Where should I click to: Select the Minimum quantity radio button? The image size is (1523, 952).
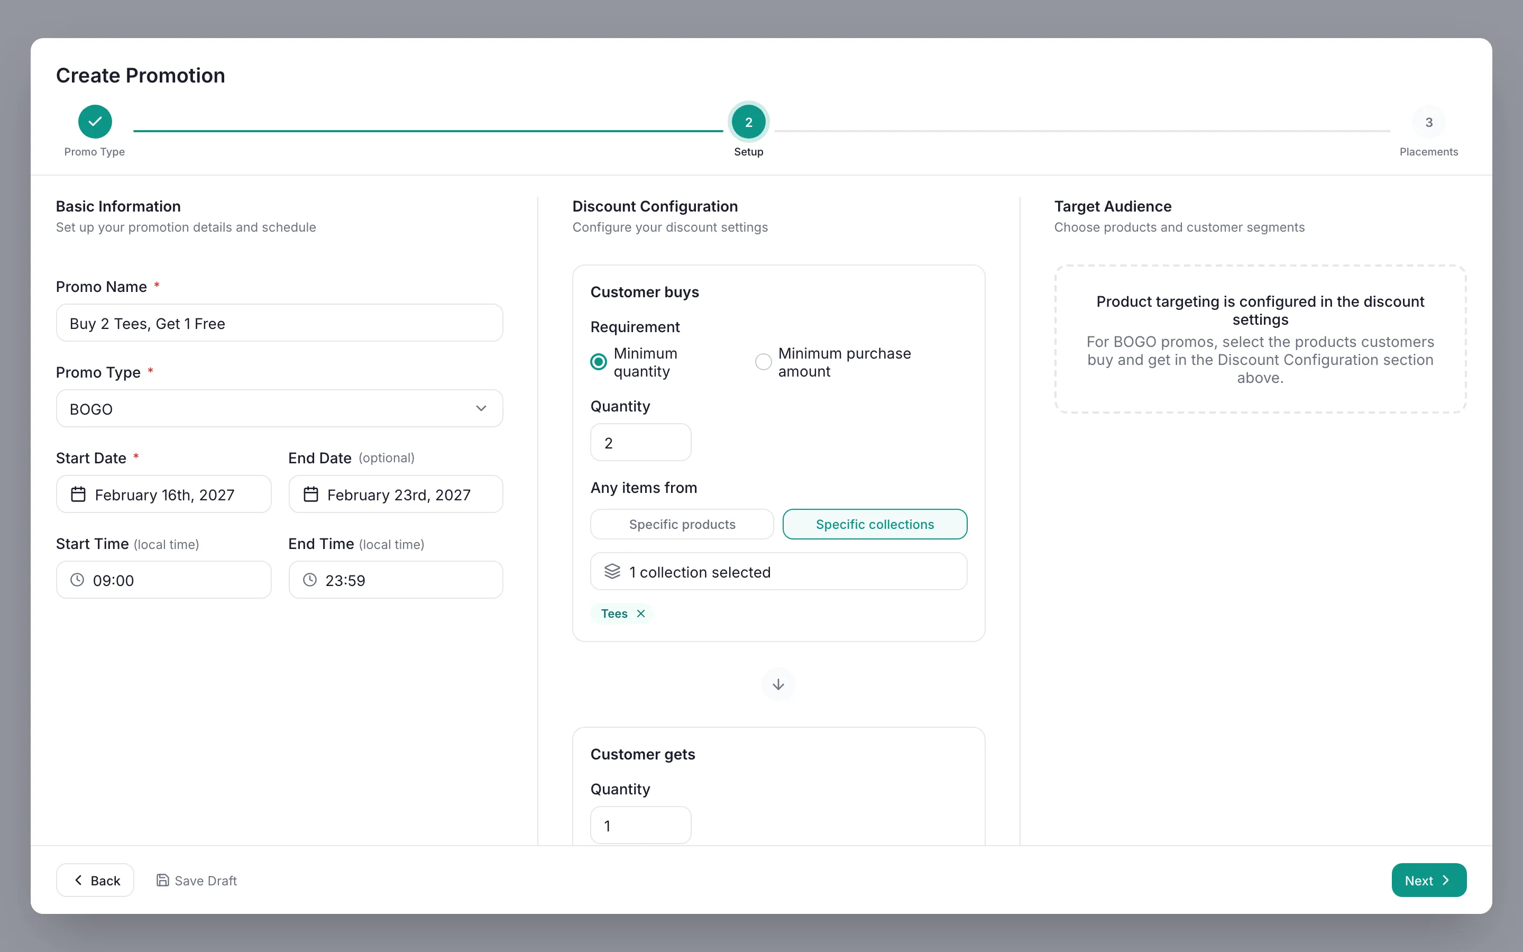[x=599, y=361]
